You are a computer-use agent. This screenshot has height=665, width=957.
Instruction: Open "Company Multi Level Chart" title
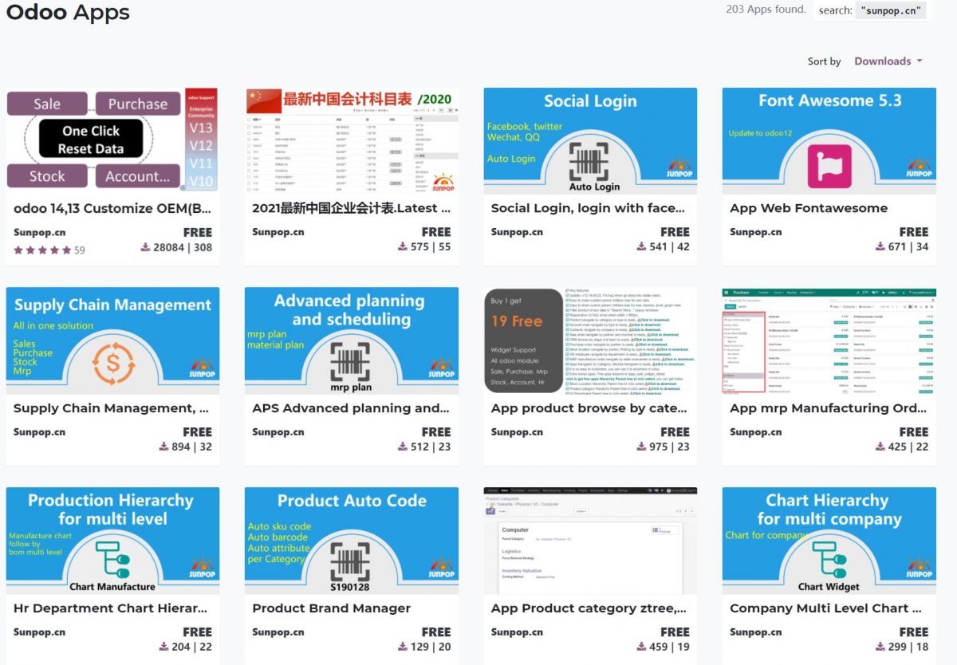click(x=825, y=608)
